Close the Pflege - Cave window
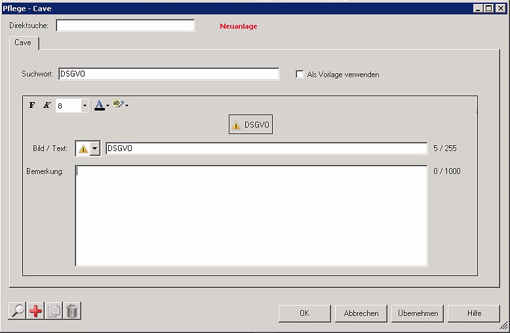 pos(501,9)
